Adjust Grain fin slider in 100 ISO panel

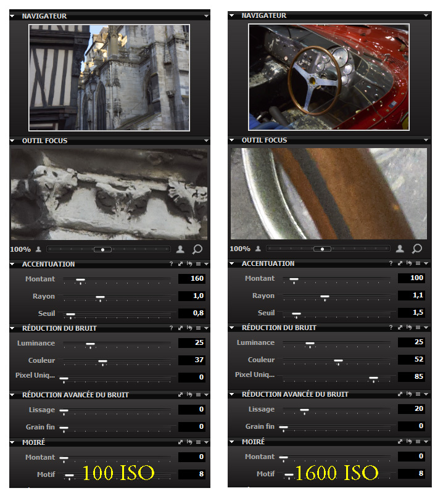(64, 428)
